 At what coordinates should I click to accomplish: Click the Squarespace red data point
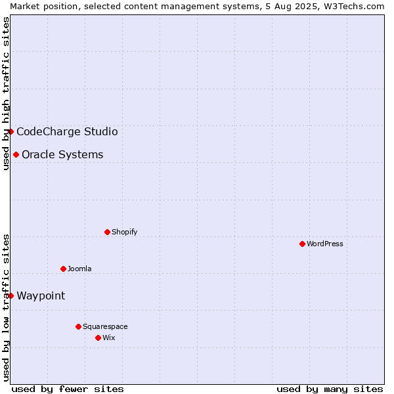[78, 326]
